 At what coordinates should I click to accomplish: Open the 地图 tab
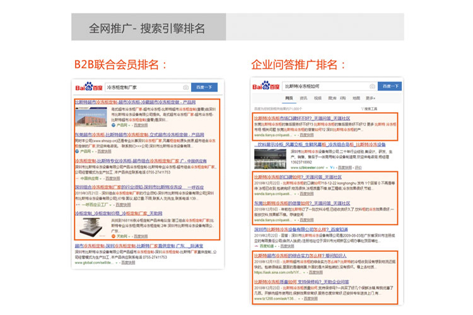358,98
